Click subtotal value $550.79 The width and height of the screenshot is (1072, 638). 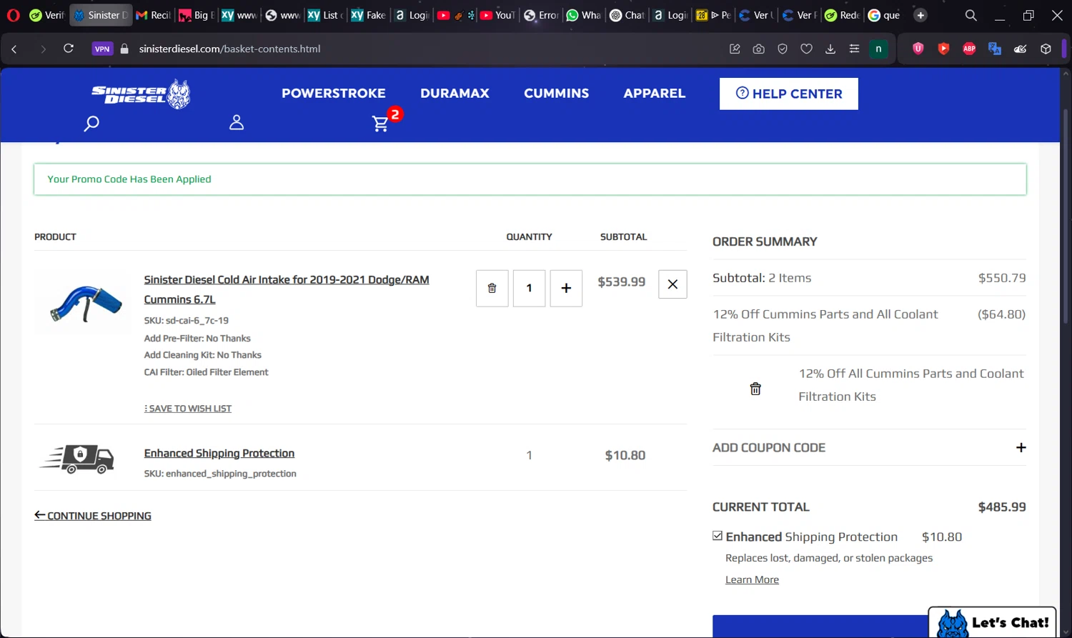click(x=1002, y=278)
